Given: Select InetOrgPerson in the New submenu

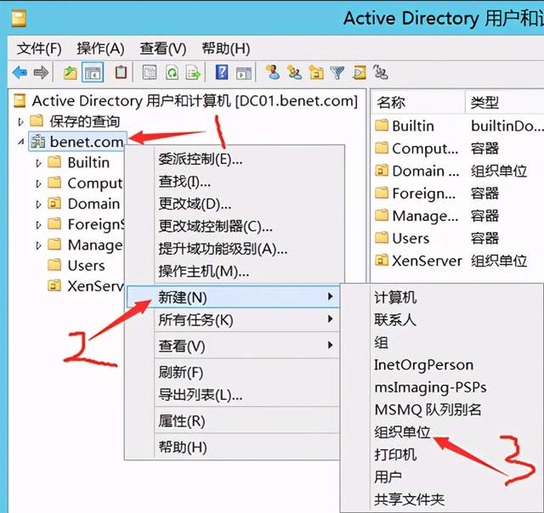Looking at the screenshot, I should [x=423, y=365].
